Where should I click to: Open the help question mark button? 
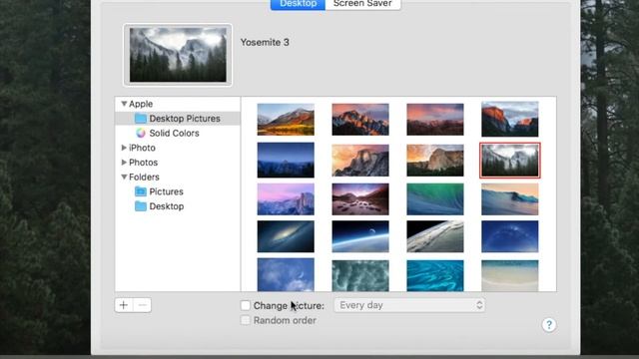[549, 325]
